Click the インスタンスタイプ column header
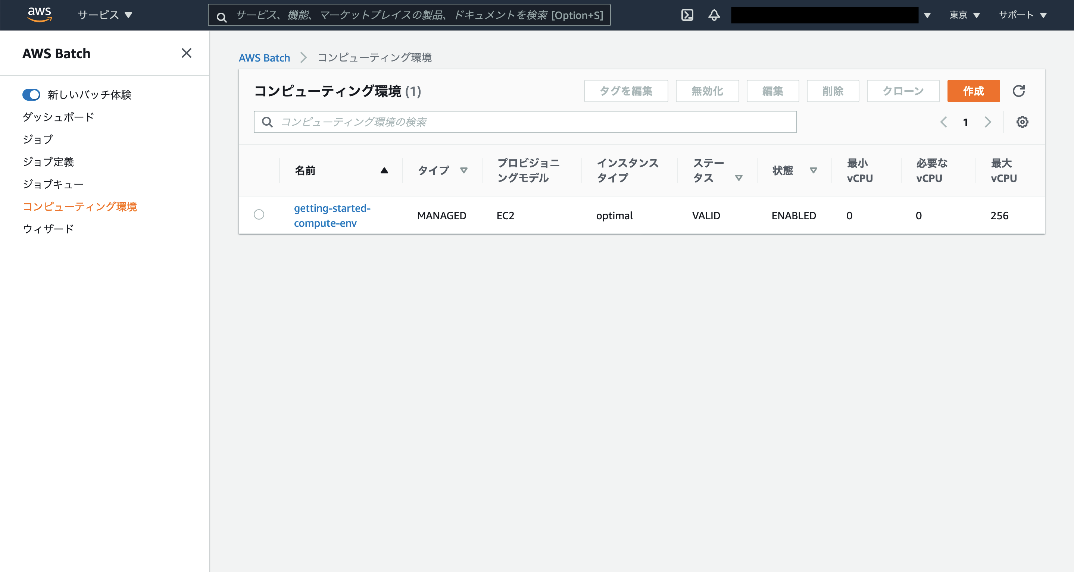The width and height of the screenshot is (1074, 572). point(627,170)
